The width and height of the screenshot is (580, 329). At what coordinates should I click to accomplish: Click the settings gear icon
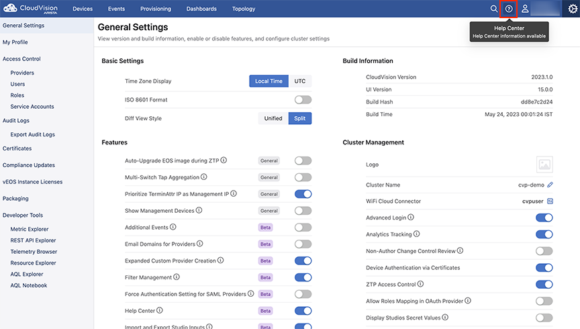[573, 9]
